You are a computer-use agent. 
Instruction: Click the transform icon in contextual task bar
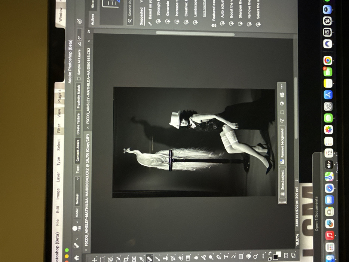click(282, 112)
